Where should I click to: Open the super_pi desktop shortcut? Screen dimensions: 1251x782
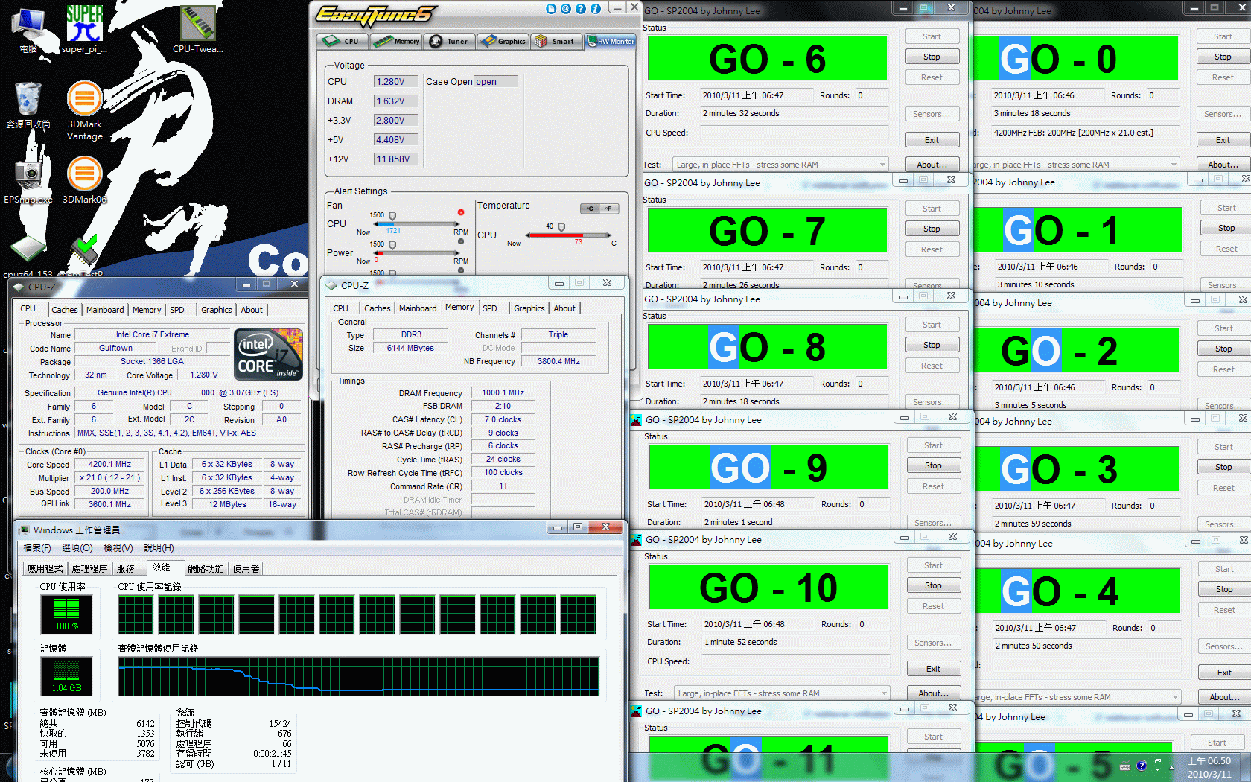click(x=84, y=30)
